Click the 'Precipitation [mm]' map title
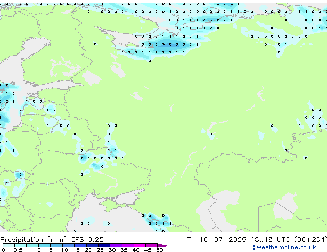 34,240
